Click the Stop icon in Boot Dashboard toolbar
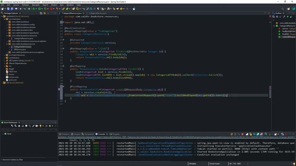Viewport: 296px width, 166px height. [x=19, y=126]
